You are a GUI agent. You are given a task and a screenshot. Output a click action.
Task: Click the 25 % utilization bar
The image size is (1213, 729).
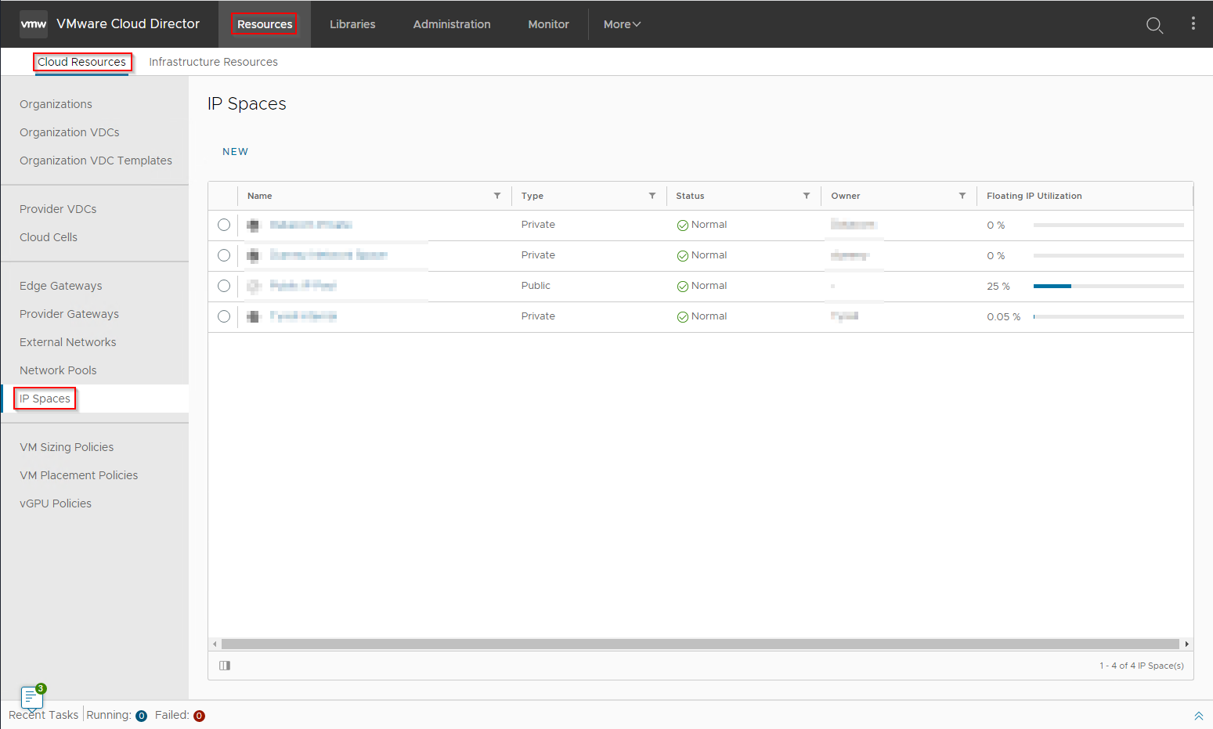[x=1109, y=287]
